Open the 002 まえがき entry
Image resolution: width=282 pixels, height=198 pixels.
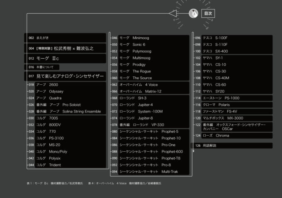65,38
